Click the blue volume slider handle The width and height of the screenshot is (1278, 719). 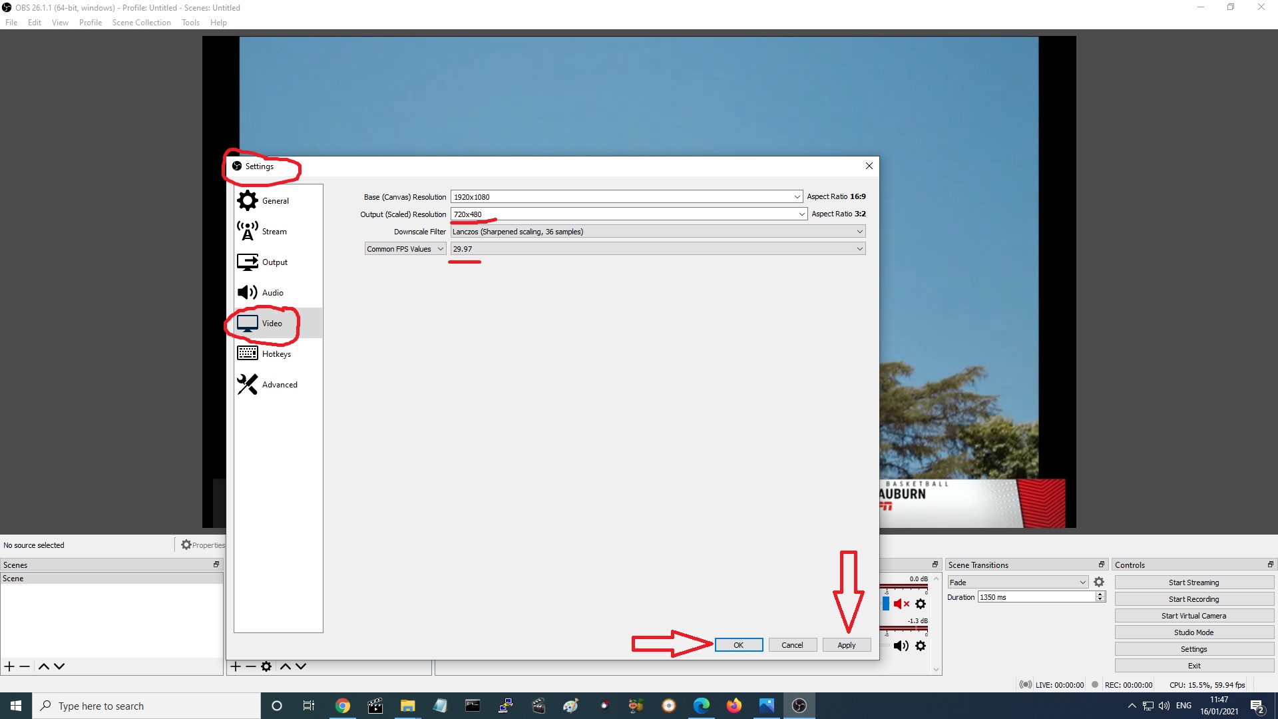point(885,604)
